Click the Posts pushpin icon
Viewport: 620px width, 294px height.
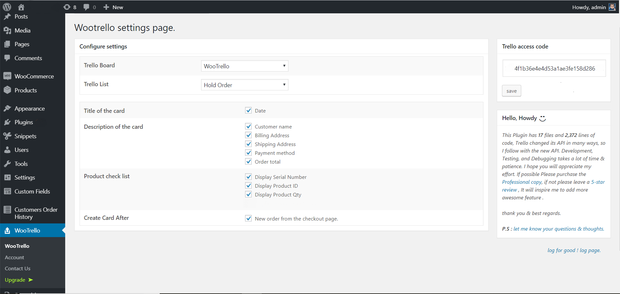7,17
